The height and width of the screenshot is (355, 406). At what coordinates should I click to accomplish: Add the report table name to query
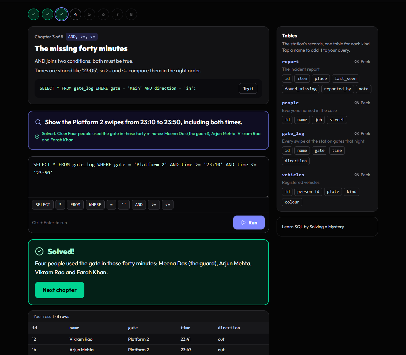(x=290, y=61)
